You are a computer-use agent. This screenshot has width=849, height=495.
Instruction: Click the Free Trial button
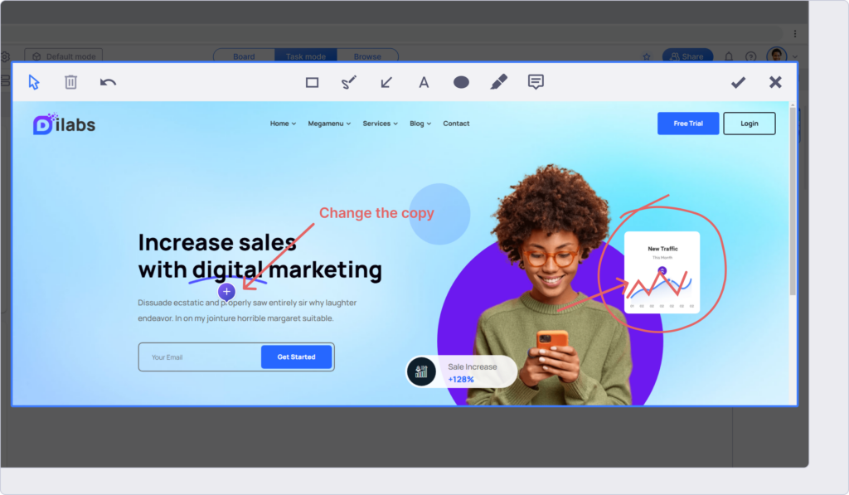tap(688, 123)
